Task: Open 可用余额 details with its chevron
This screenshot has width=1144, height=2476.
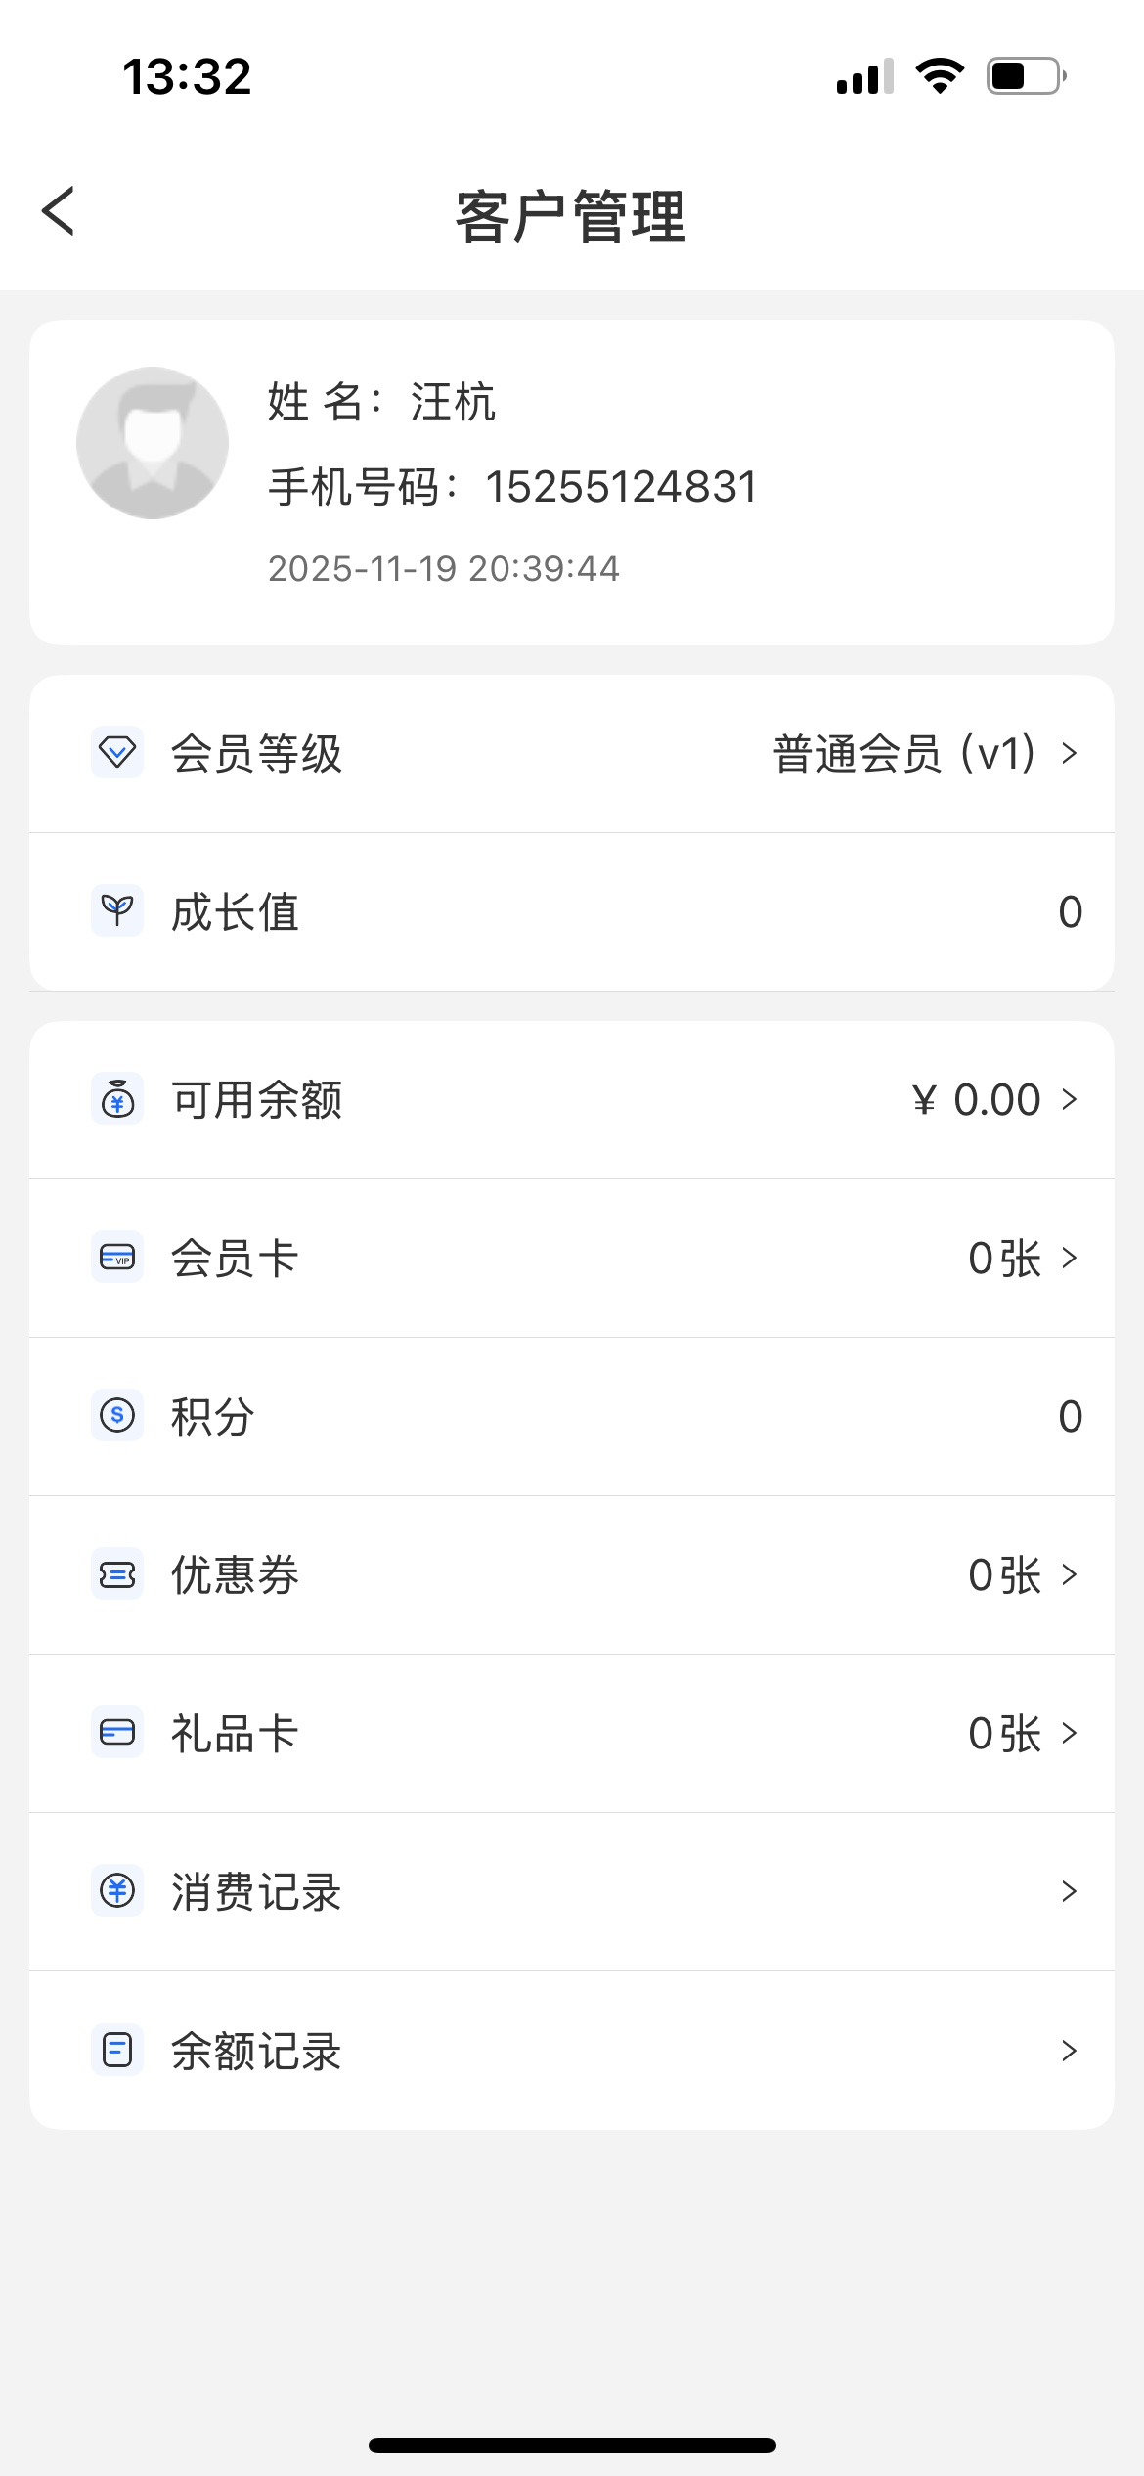Action: (x=1069, y=1099)
